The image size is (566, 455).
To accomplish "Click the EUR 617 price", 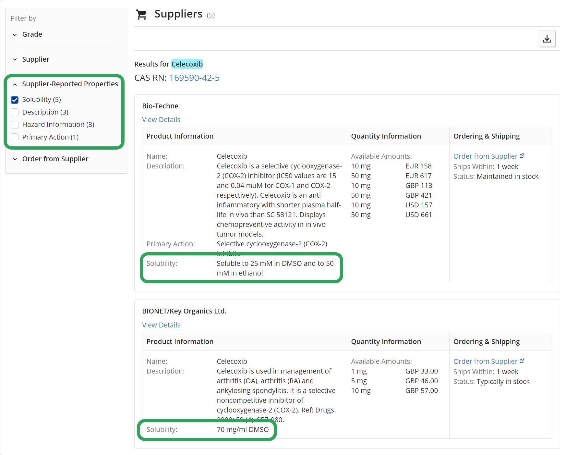I will [418, 176].
